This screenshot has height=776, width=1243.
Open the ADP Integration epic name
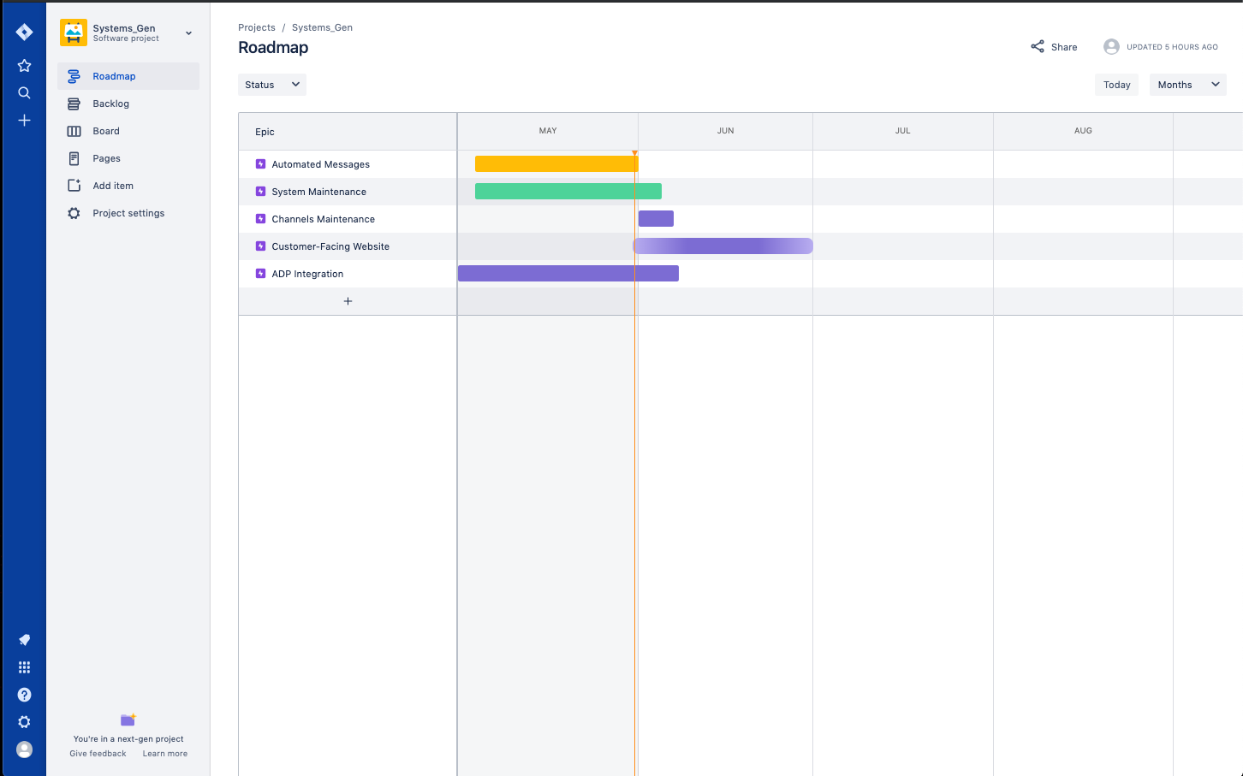[x=307, y=274]
